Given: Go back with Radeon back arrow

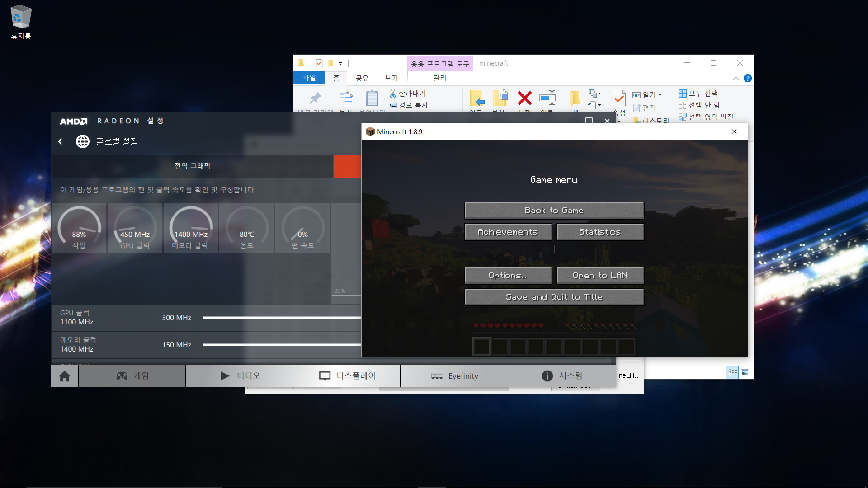Looking at the screenshot, I should tap(61, 141).
